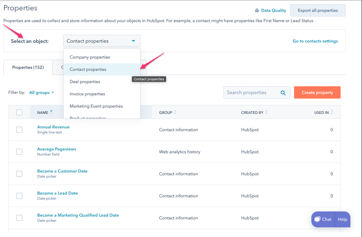
Task: Click the lock icon beside Data Quality
Action: coord(257,10)
